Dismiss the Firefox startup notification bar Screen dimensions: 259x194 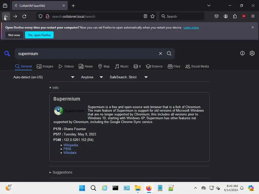point(253,27)
